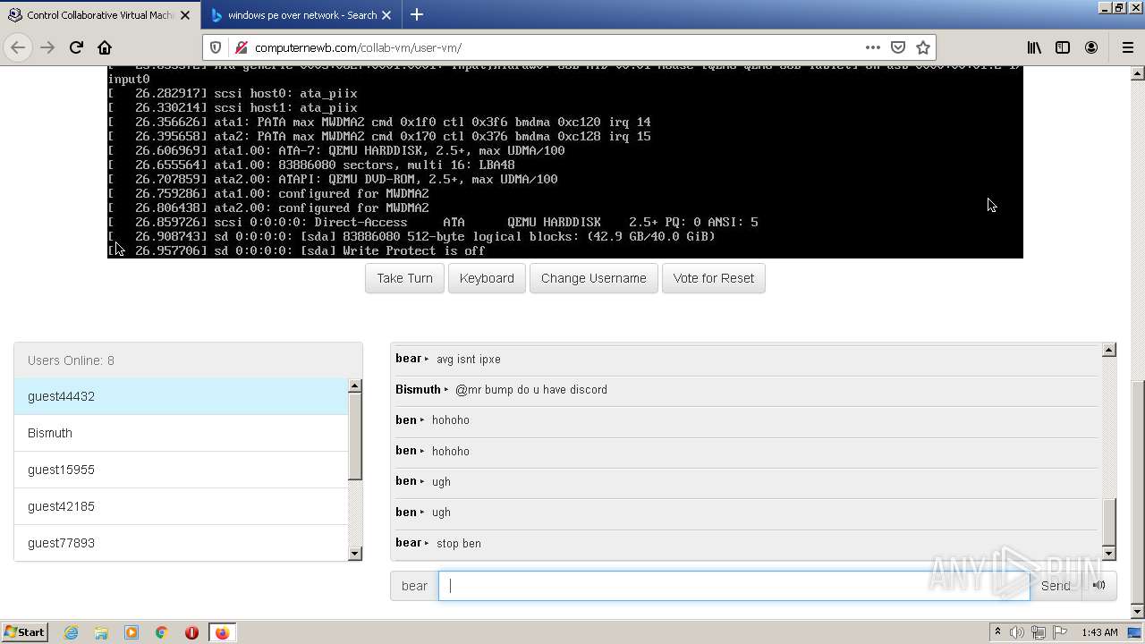Open Windows Explorer from taskbar
The image size is (1145, 644).
coord(101,632)
